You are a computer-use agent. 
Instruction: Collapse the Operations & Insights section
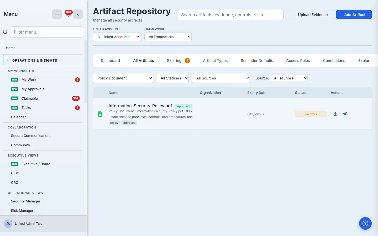click(x=43, y=60)
